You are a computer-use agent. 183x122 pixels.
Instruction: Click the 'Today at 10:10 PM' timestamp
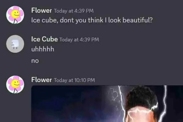(x=74, y=80)
